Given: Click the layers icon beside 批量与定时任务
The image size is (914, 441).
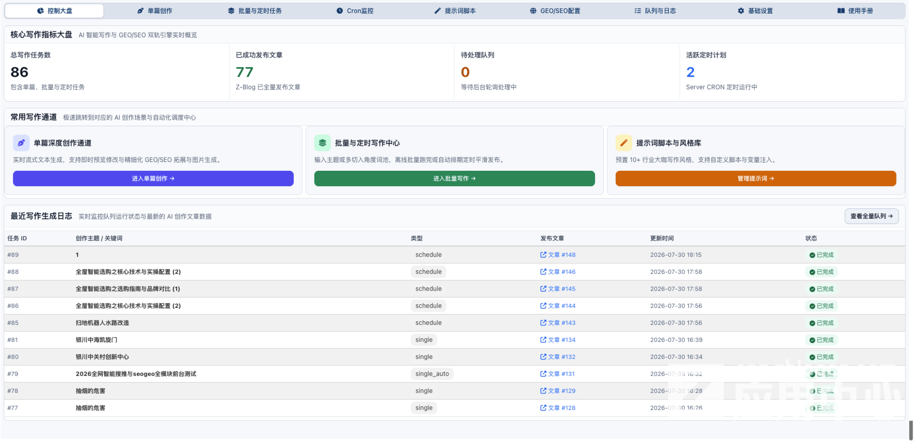Looking at the screenshot, I should 231,11.
